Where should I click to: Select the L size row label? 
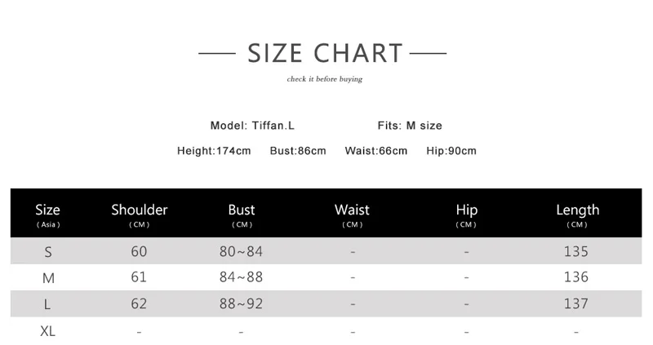click(x=48, y=303)
